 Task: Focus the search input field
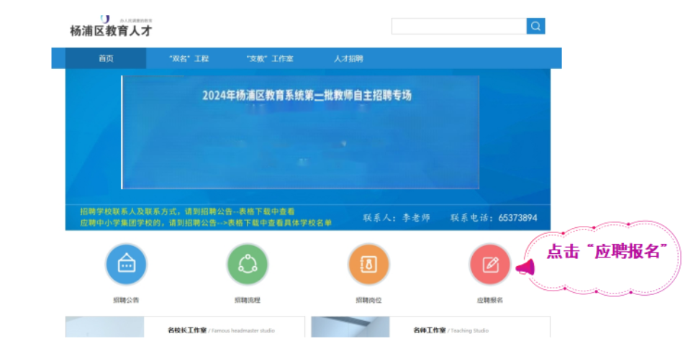[458, 27]
